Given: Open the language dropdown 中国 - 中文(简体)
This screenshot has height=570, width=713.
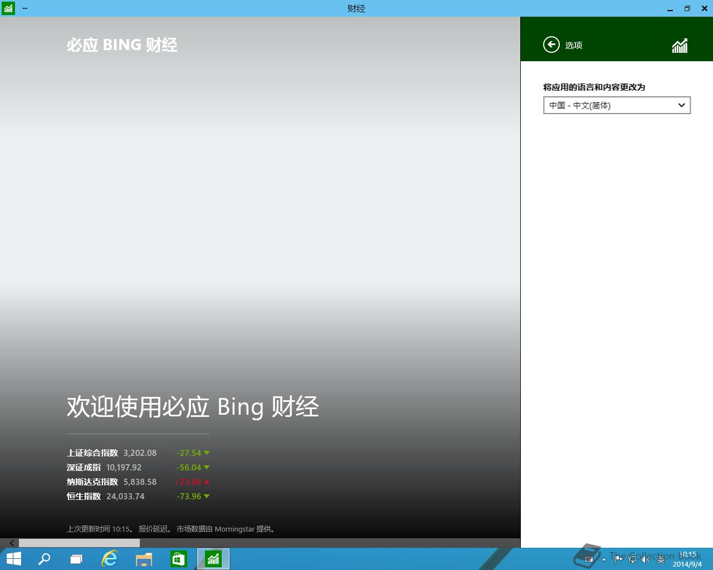Looking at the screenshot, I should point(617,105).
